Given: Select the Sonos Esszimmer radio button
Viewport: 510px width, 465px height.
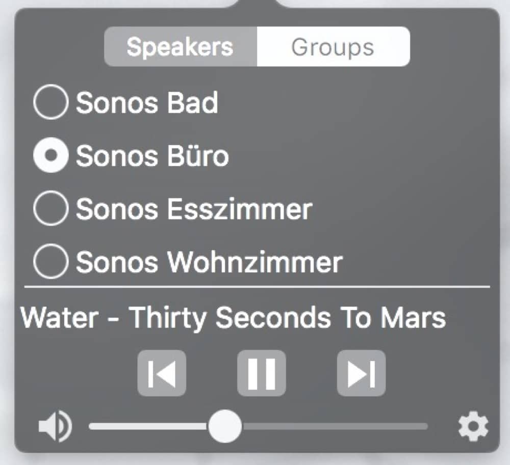Looking at the screenshot, I should click(x=50, y=208).
